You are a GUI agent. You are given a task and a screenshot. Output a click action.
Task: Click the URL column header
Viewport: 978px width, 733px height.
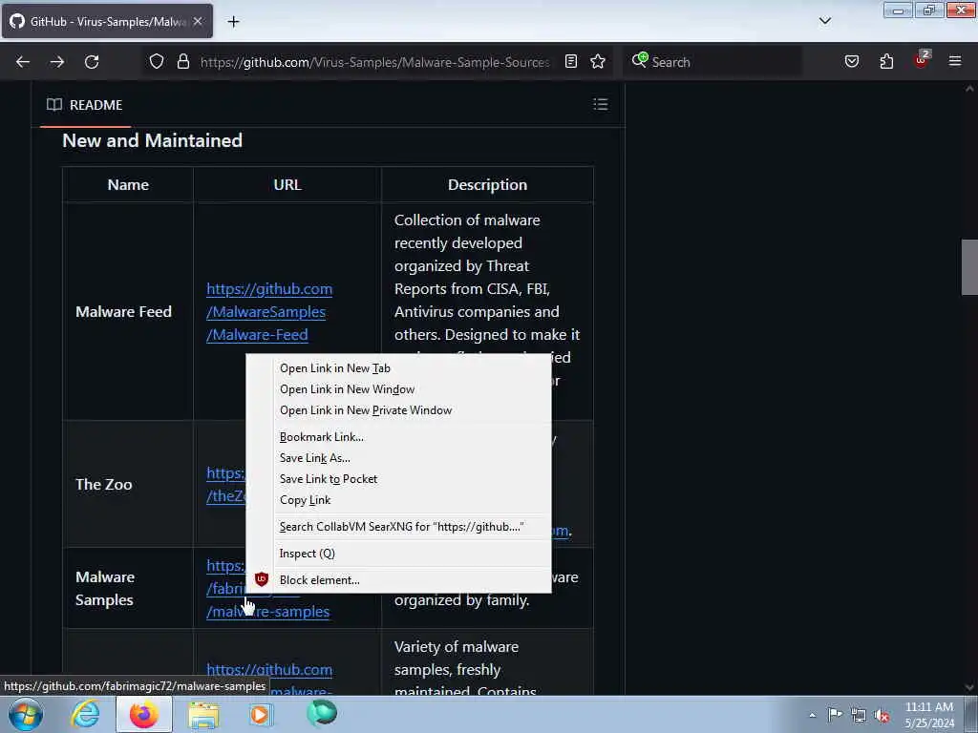(287, 184)
